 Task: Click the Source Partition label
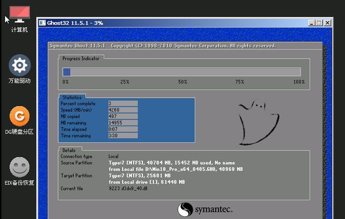[76, 163]
